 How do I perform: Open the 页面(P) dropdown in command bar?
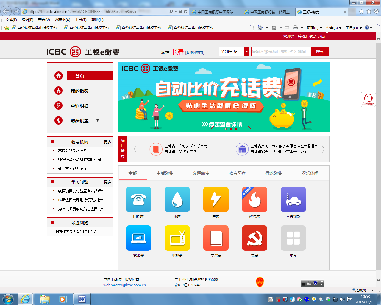pyautogui.click(x=314, y=28)
